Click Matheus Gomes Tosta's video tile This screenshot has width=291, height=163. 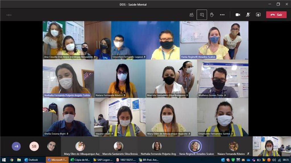coord(223,79)
